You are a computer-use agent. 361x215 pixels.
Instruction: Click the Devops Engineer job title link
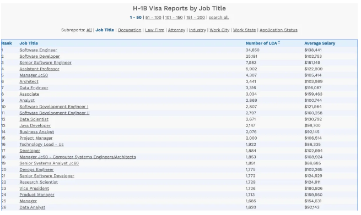[36, 169]
